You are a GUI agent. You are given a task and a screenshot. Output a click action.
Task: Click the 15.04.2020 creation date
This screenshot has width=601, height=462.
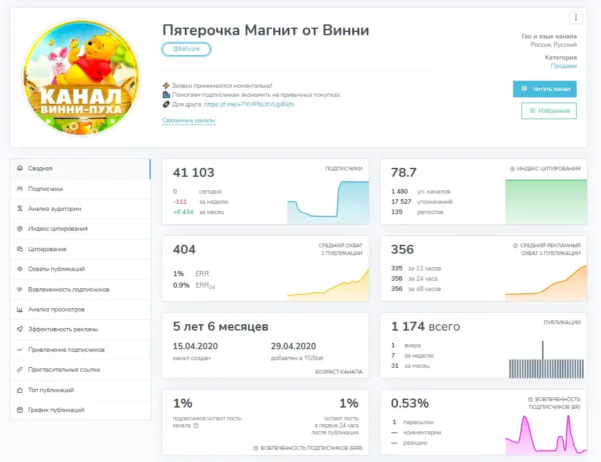(x=195, y=347)
